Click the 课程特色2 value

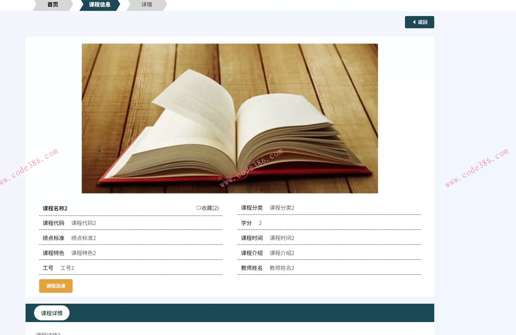point(84,253)
